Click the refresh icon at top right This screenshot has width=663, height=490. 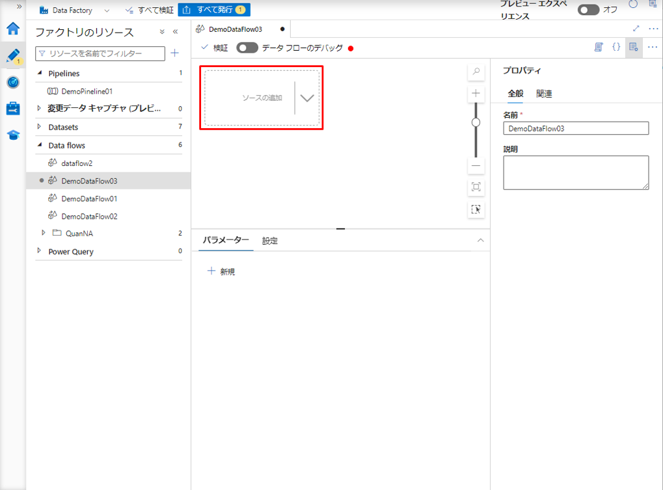coord(633,4)
